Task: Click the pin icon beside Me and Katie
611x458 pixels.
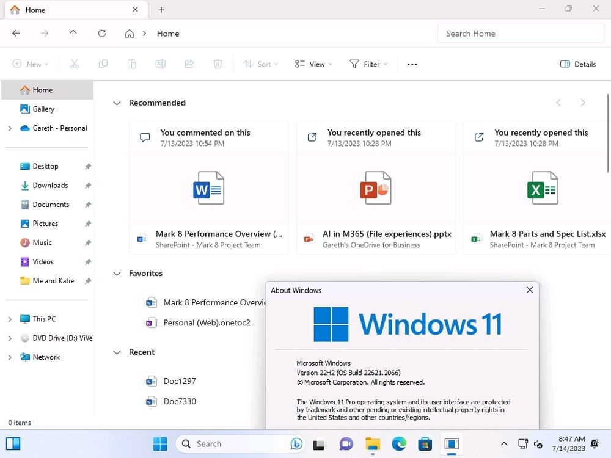Action: click(88, 281)
